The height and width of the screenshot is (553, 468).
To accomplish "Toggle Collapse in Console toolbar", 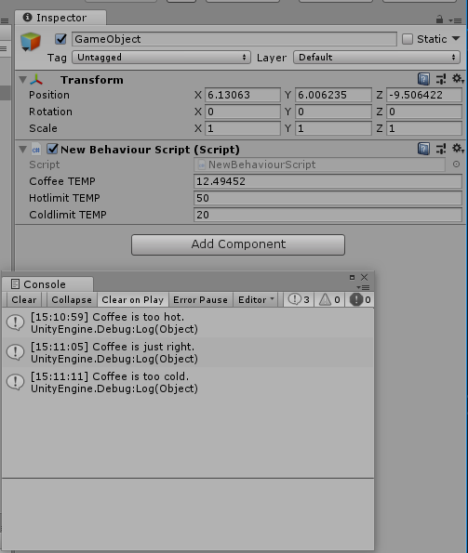I will pyautogui.click(x=72, y=300).
